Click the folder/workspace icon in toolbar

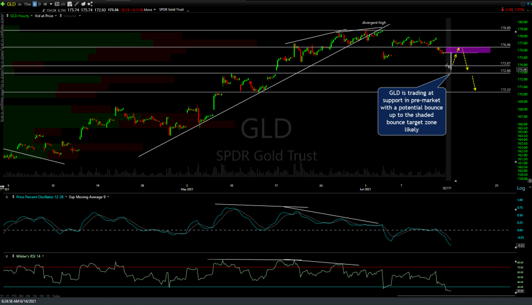[83, 4]
